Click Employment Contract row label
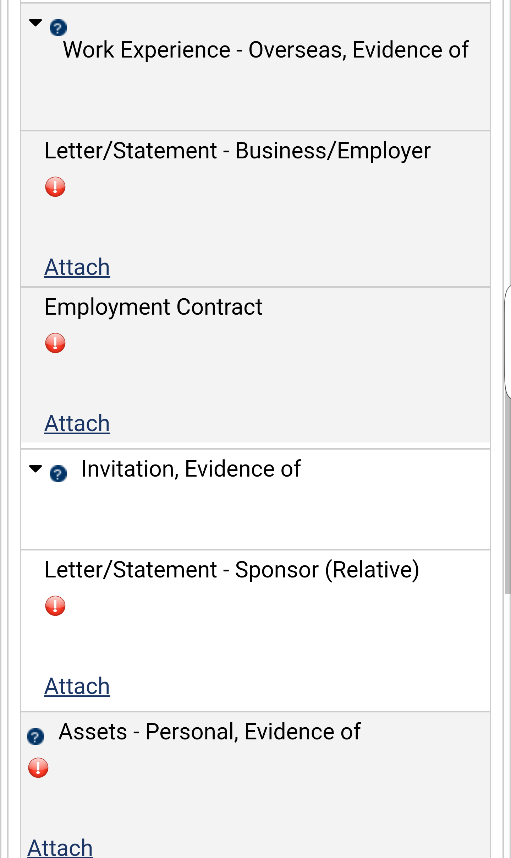The height and width of the screenshot is (858, 511). (153, 307)
